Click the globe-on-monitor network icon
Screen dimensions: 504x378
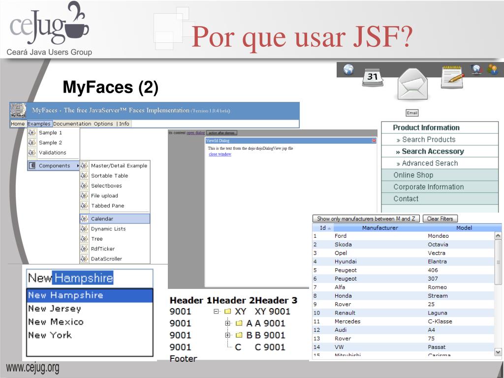[476, 69]
